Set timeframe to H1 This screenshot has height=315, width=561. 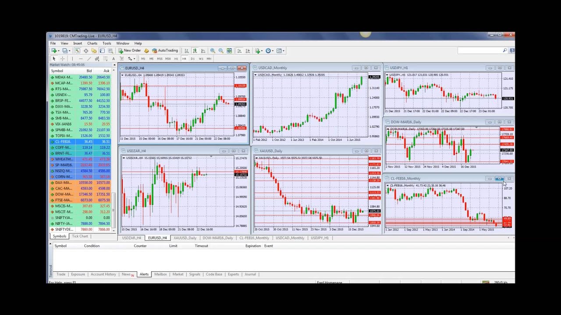click(x=176, y=59)
